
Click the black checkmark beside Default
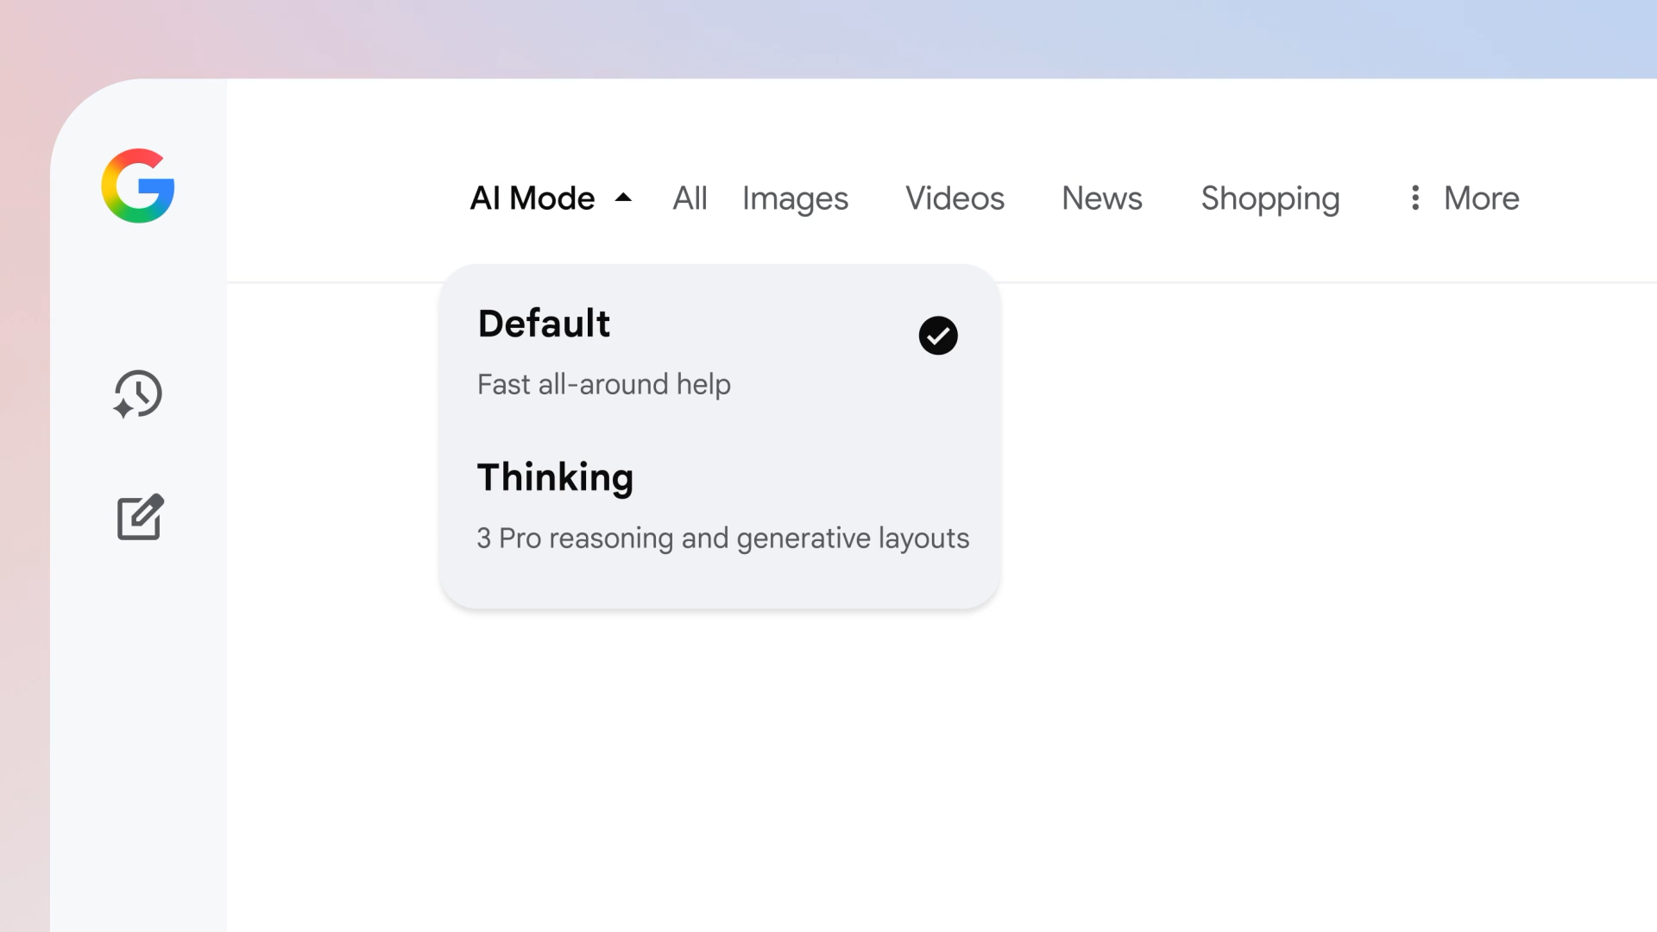(938, 336)
